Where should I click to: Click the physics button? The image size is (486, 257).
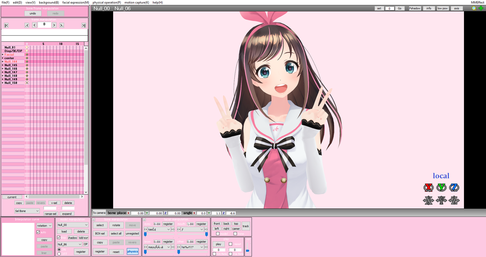point(133,251)
